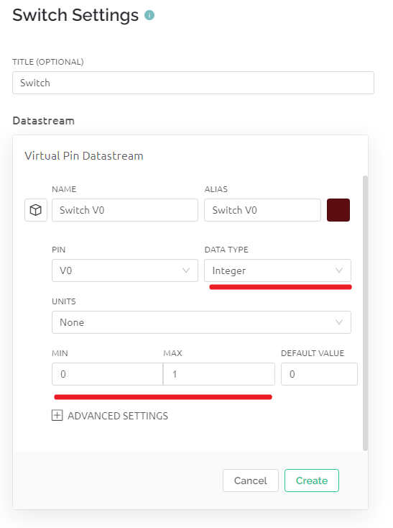Click the Create button
This screenshot has height=528, width=393.
(312, 481)
